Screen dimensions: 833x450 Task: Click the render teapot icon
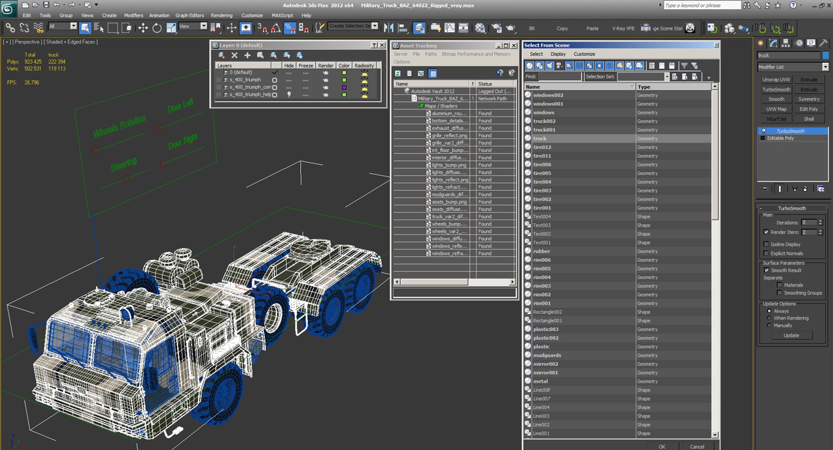click(x=511, y=28)
